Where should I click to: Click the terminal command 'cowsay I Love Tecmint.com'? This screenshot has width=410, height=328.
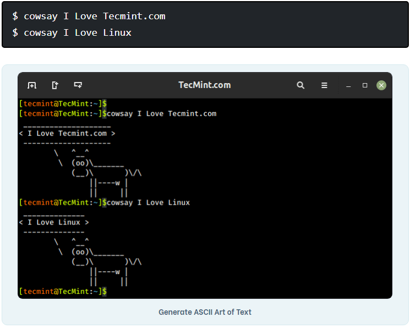coord(162,113)
